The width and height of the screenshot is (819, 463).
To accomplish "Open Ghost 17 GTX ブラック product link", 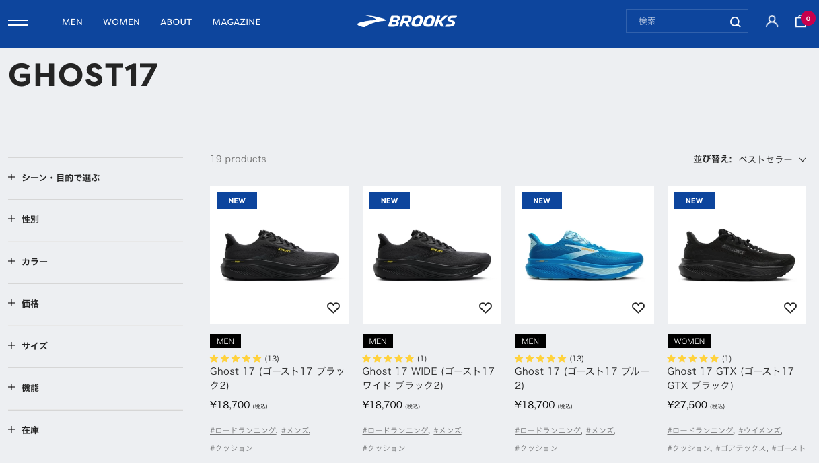I will coord(730,378).
